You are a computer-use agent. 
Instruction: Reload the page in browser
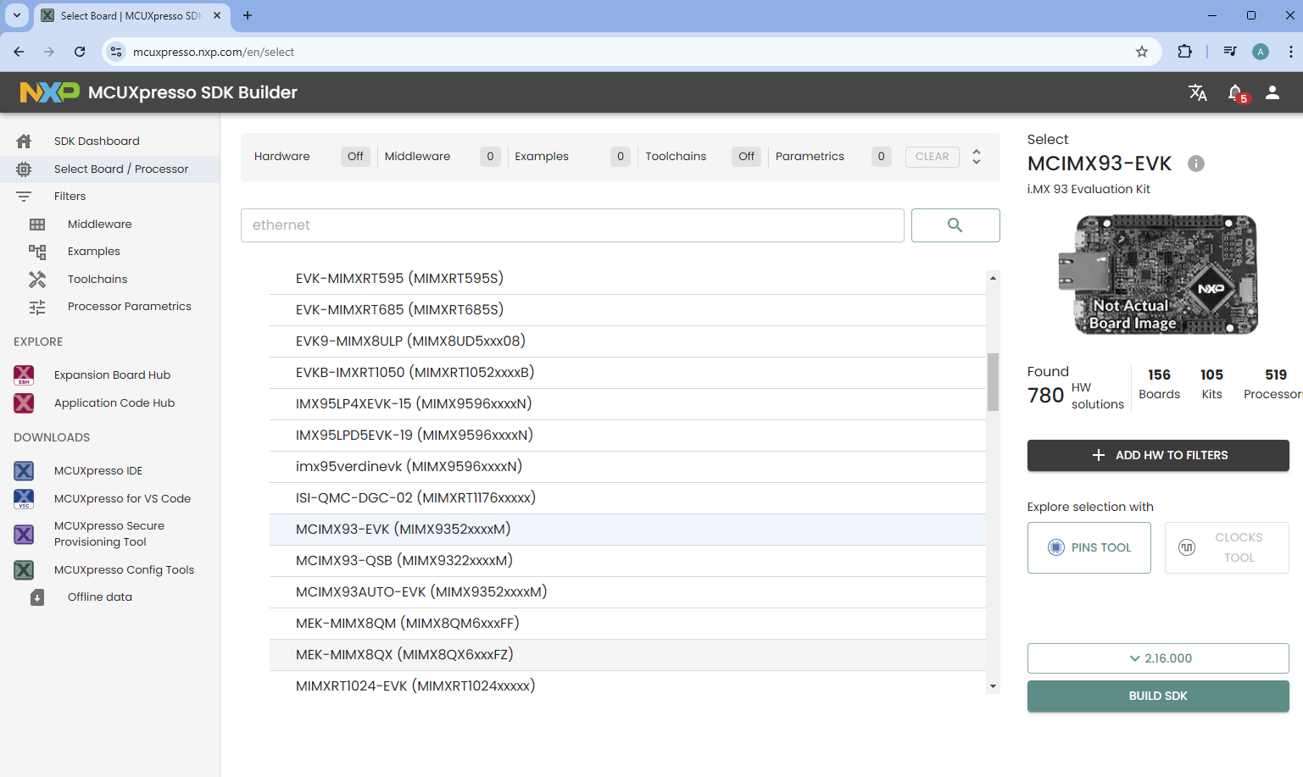tap(80, 52)
